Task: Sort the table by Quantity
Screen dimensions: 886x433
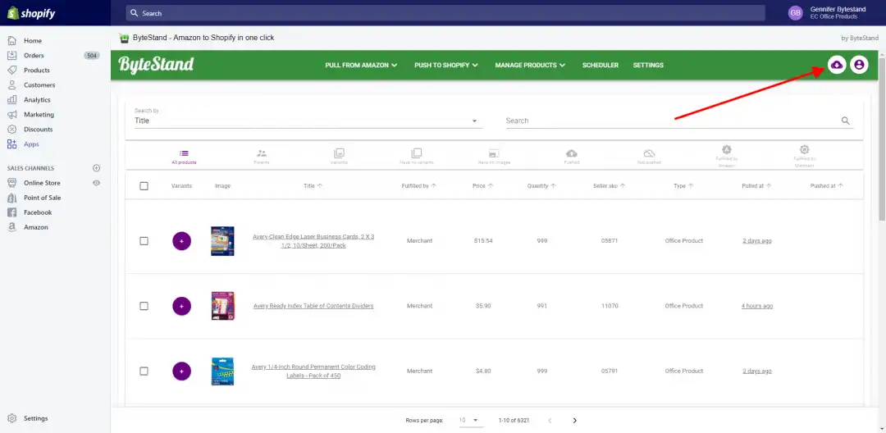Action: (541, 185)
